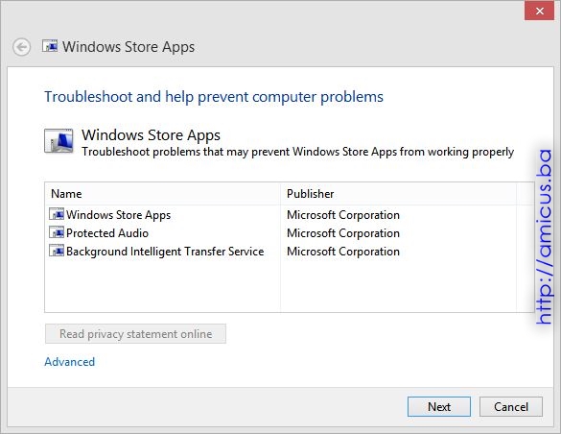This screenshot has width=561, height=434.
Task: Click the 'Windows Store Apps' section heading
Action: tap(151, 135)
